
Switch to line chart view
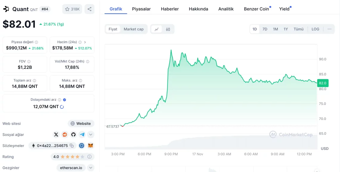pyautogui.click(x=157, y=29)
